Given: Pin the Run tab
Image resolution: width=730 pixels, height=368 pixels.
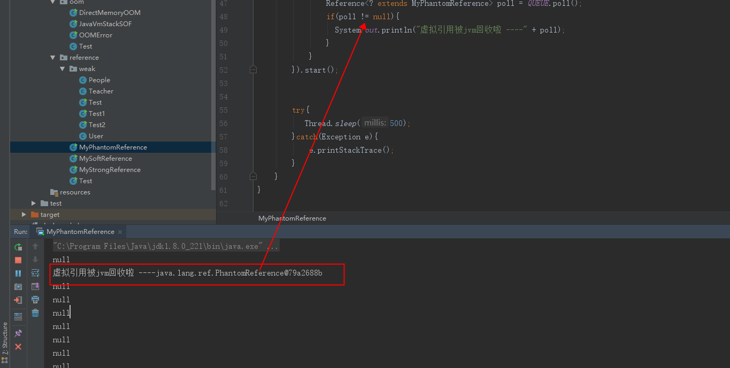Looking at the screenshot, I should tap(18, 333).
